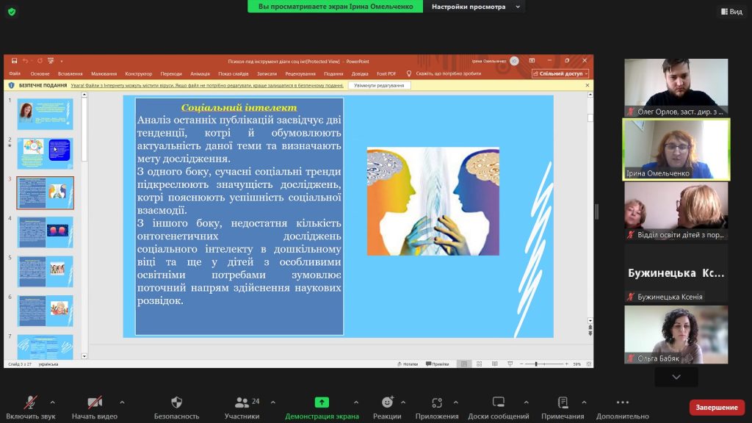Open the Настройки просмотра dropdown
752x423 pixels.
pos(477,7)
